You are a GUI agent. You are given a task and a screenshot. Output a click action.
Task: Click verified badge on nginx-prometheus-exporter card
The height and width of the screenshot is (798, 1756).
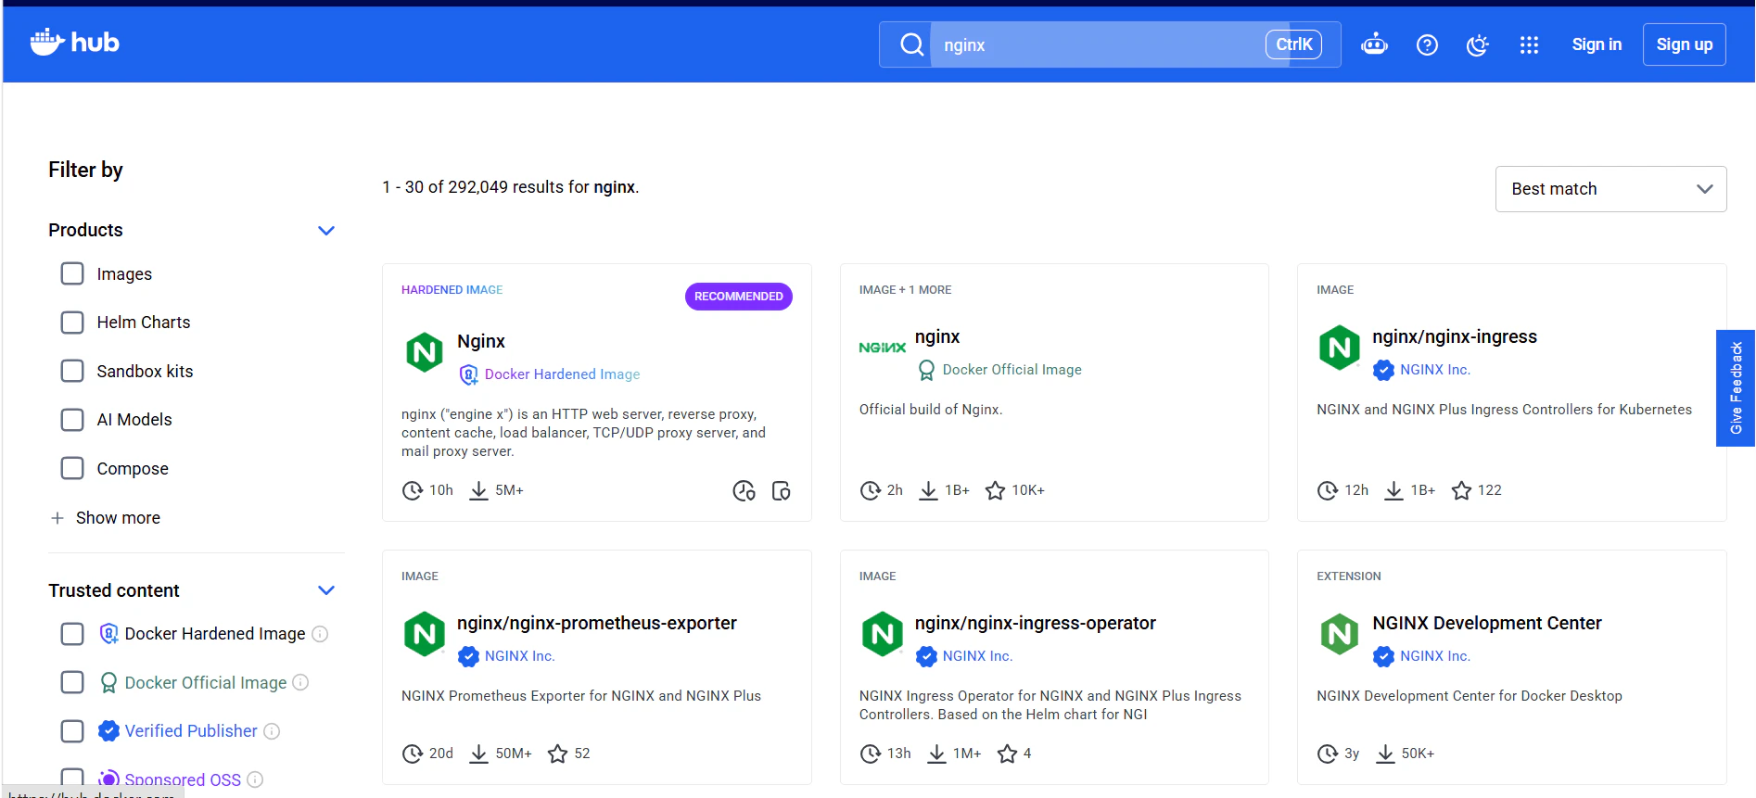pyautogui.click(x=468, y=656)
